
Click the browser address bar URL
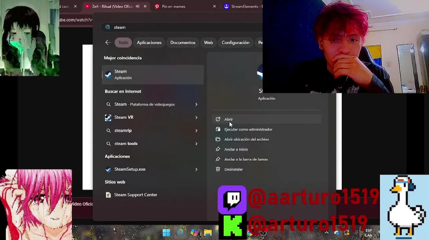tap(76, 20)
